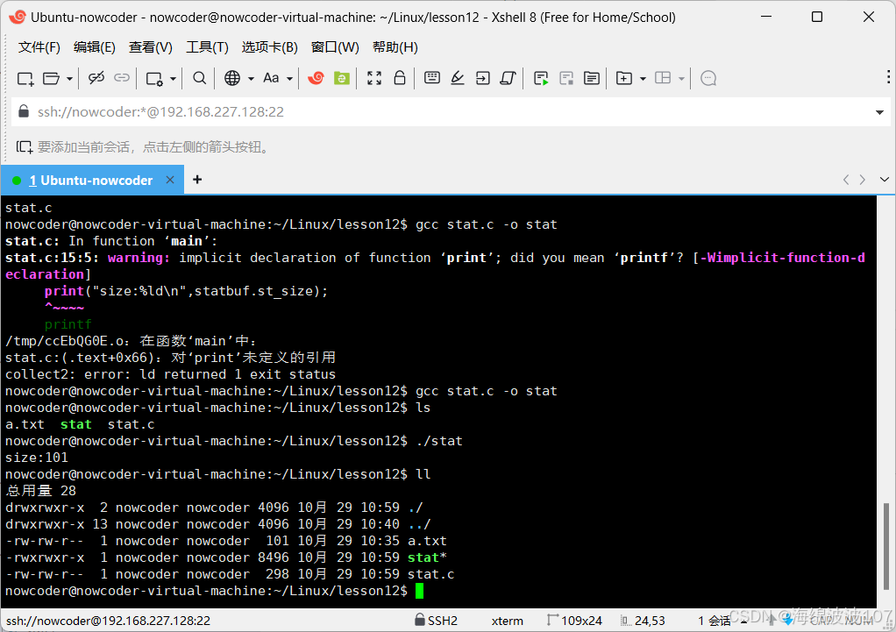
Task: Expand the tab list chevron
Action: coord(885,180)
